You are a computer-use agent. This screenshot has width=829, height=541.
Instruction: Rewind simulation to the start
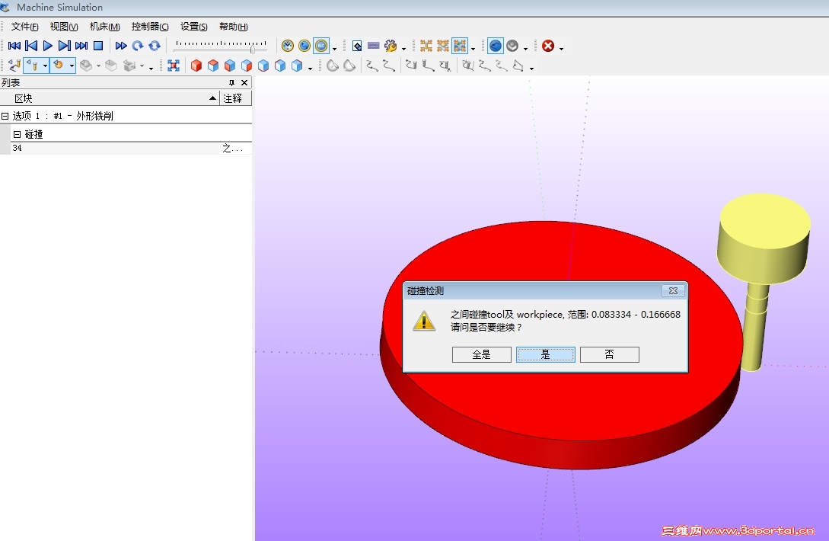14,46
